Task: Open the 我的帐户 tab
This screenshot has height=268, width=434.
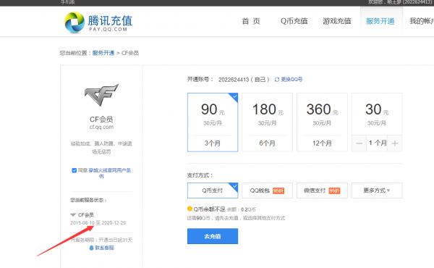Action: point(422,21)
